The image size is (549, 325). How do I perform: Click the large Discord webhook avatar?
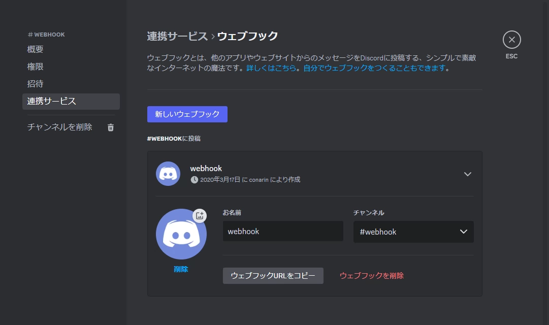(181, 234)
